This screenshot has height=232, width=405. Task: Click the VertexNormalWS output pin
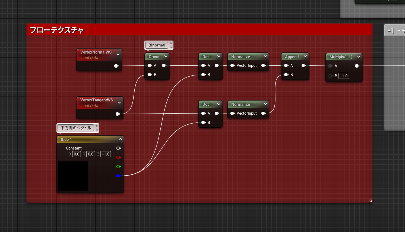[x=116, y=66]
